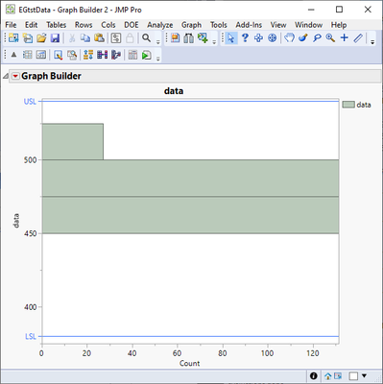Screen dimensions: 383x384
Task: Click the graph title 'data'
Action: pos(174,91)
